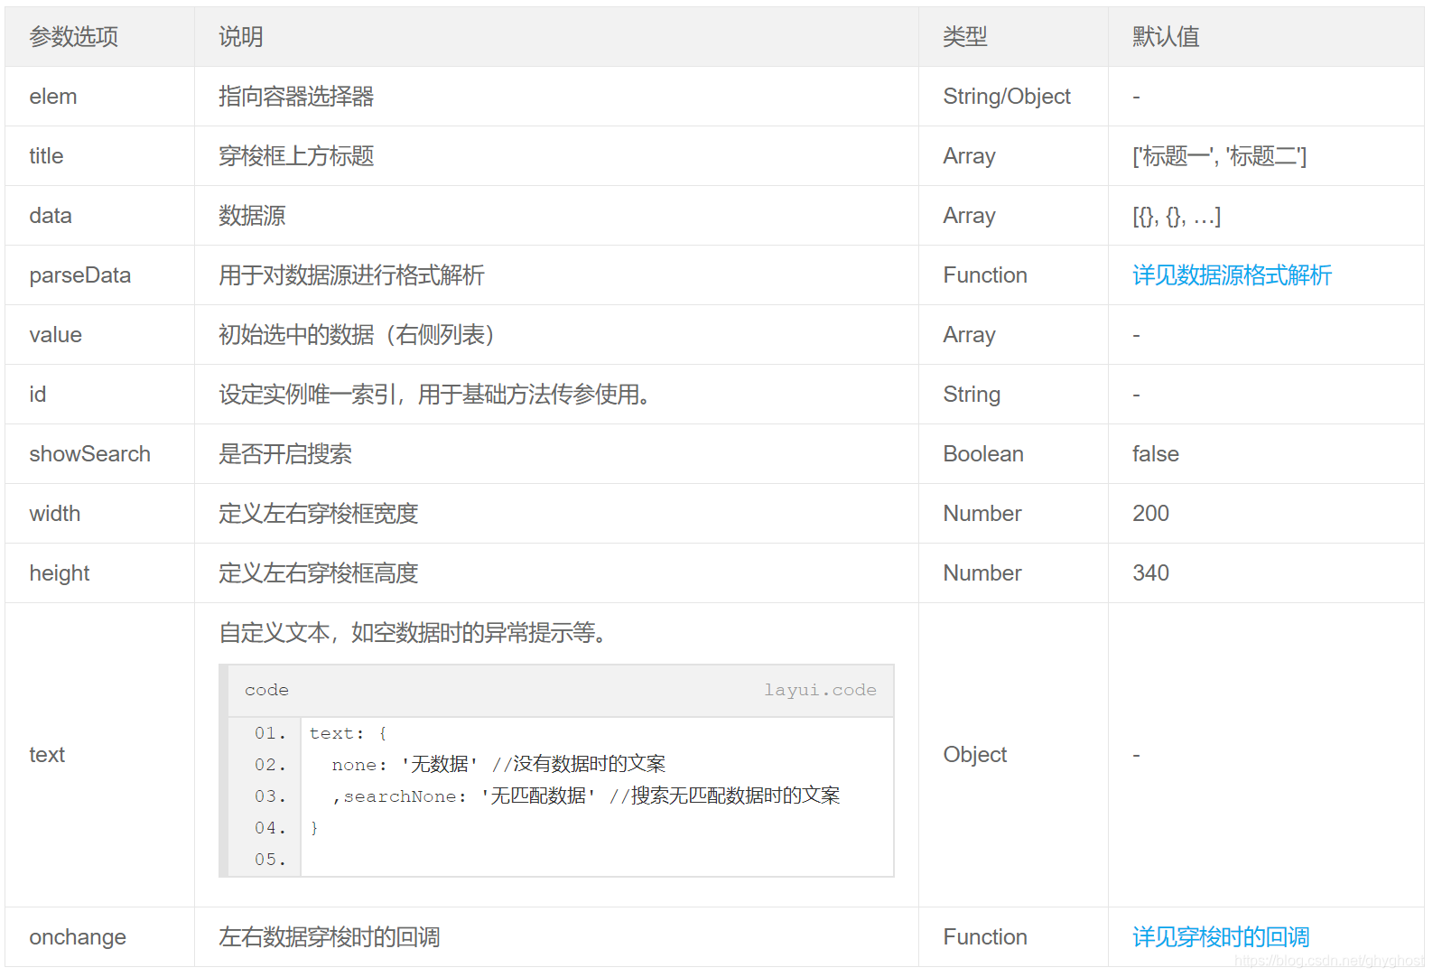The height and width of the screenshot is (977, 1433).
Task: Click the height default value 340
Action: point(1150,573)
